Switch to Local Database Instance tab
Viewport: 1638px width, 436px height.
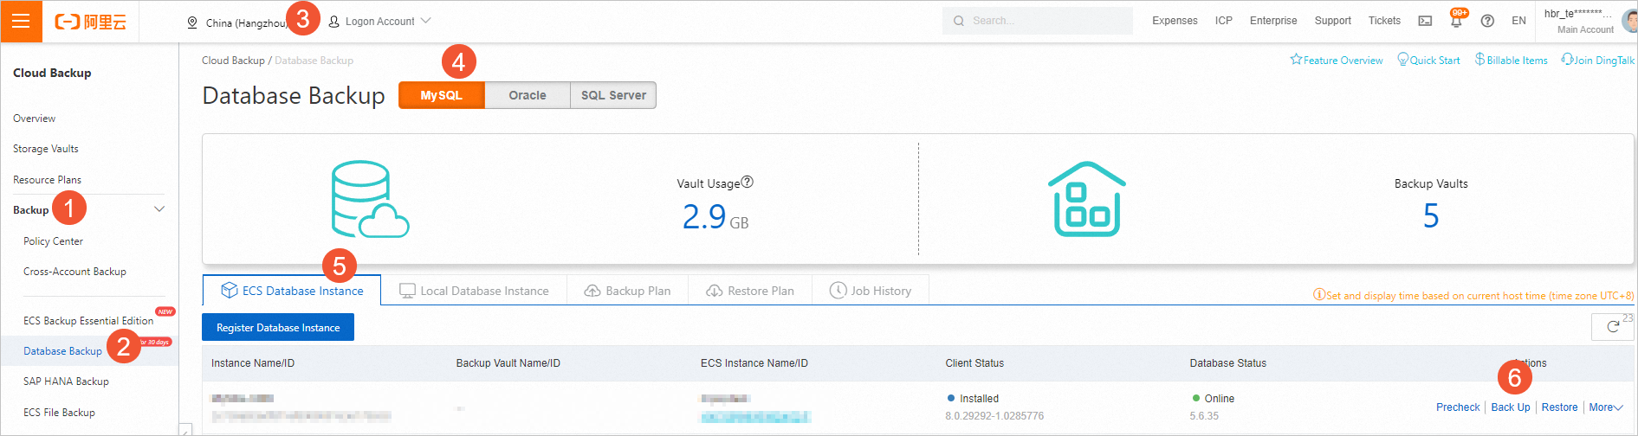click(x=474, y=291)
